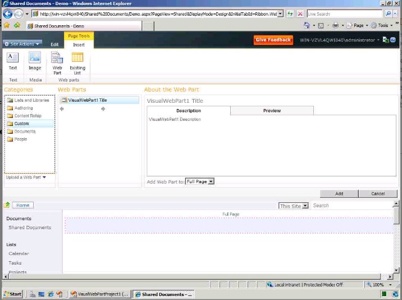The width and height of the screenshot is (402, 300).
Task: Click next web parts right arrow
Action: point(103,109)
